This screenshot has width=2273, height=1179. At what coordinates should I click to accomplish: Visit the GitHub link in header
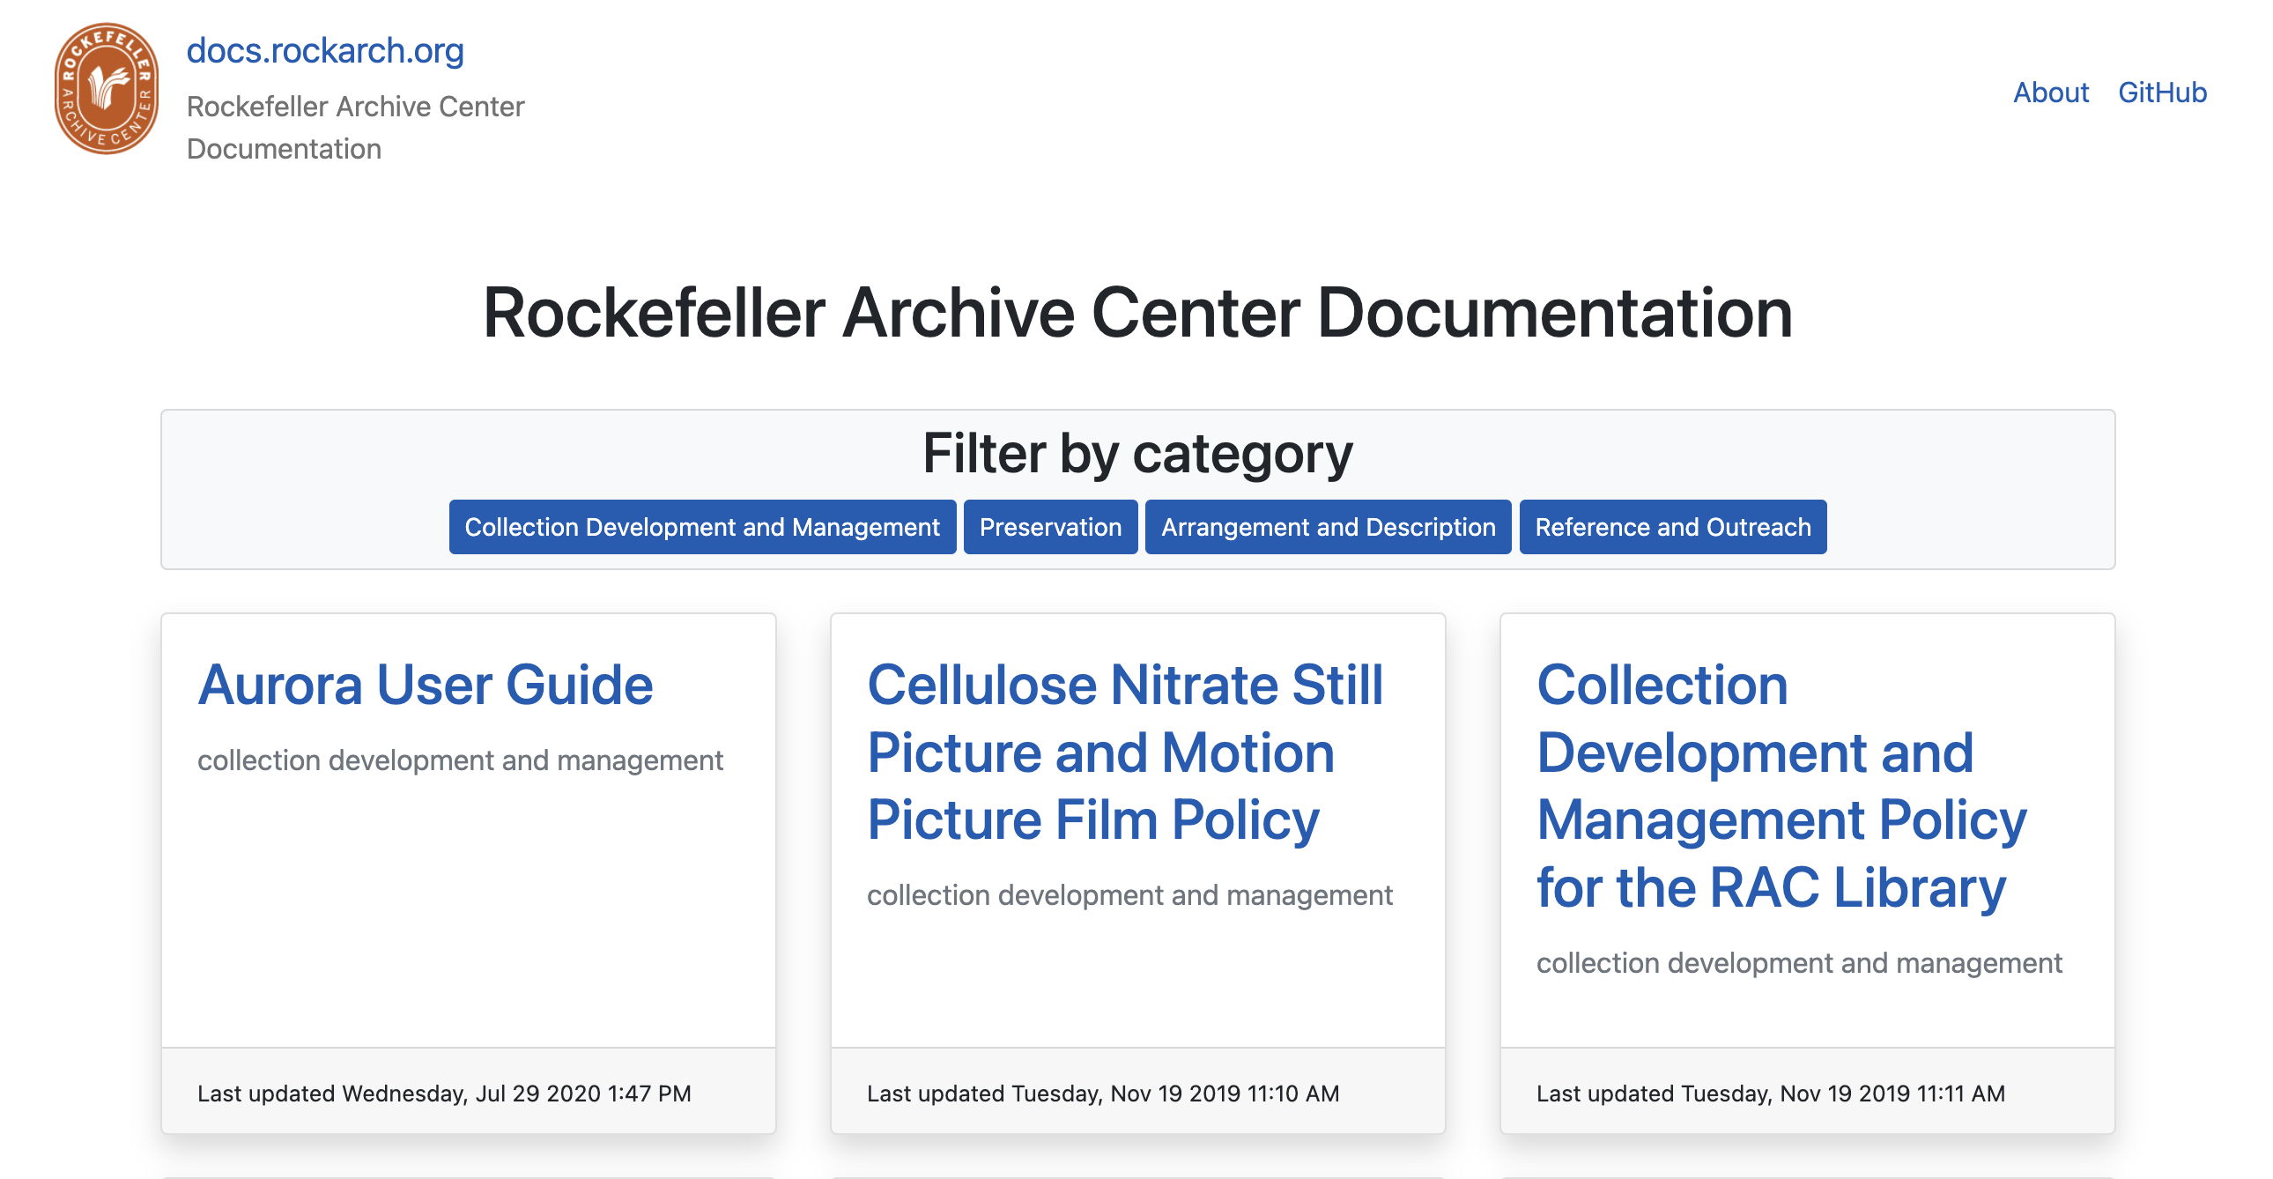pos(2162,92)
